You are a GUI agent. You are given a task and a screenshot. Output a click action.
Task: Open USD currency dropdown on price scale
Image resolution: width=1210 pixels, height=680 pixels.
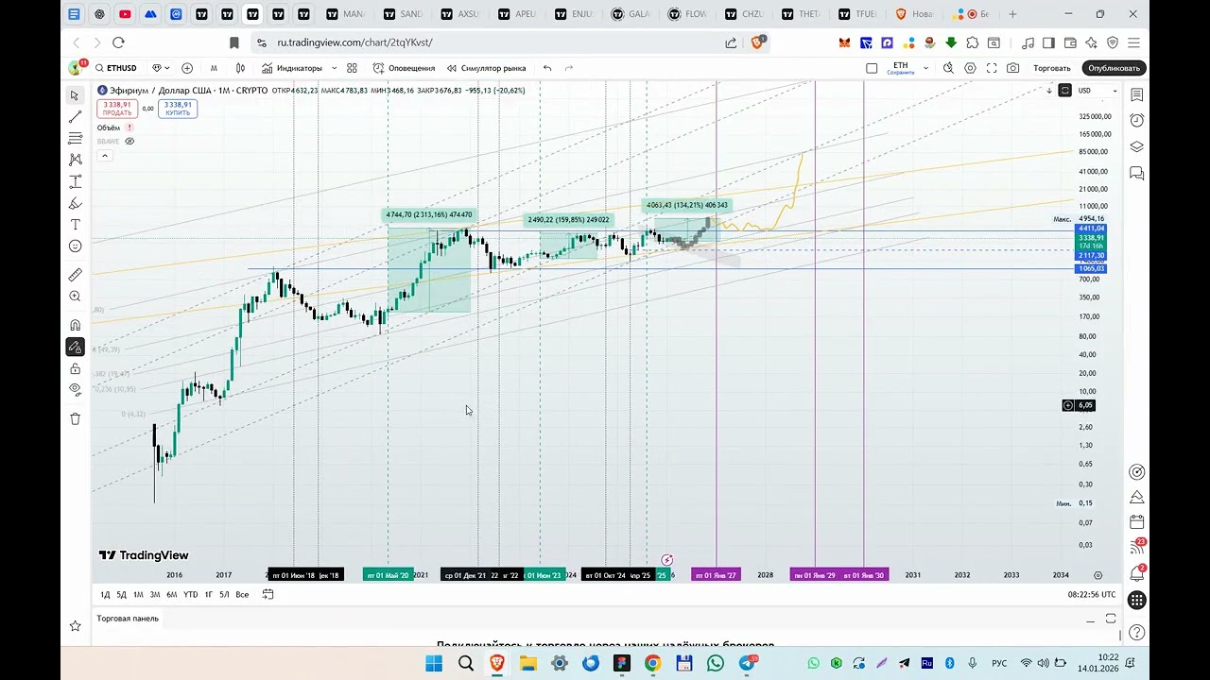point(1099,91)
